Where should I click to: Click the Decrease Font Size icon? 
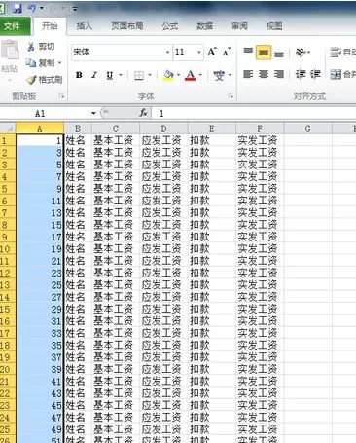227,52
